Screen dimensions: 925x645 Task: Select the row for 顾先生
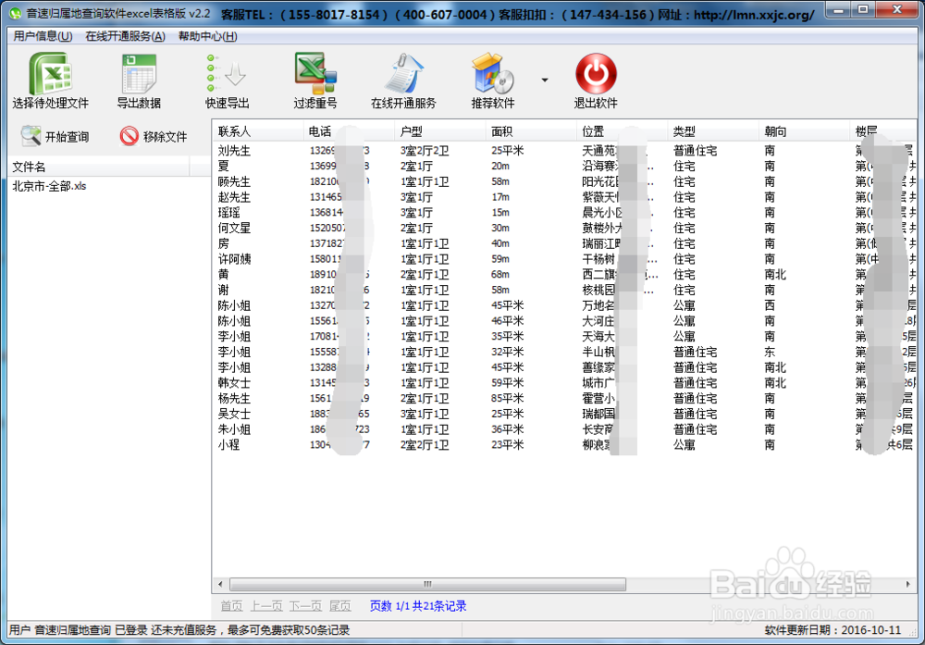pos(564,181)
